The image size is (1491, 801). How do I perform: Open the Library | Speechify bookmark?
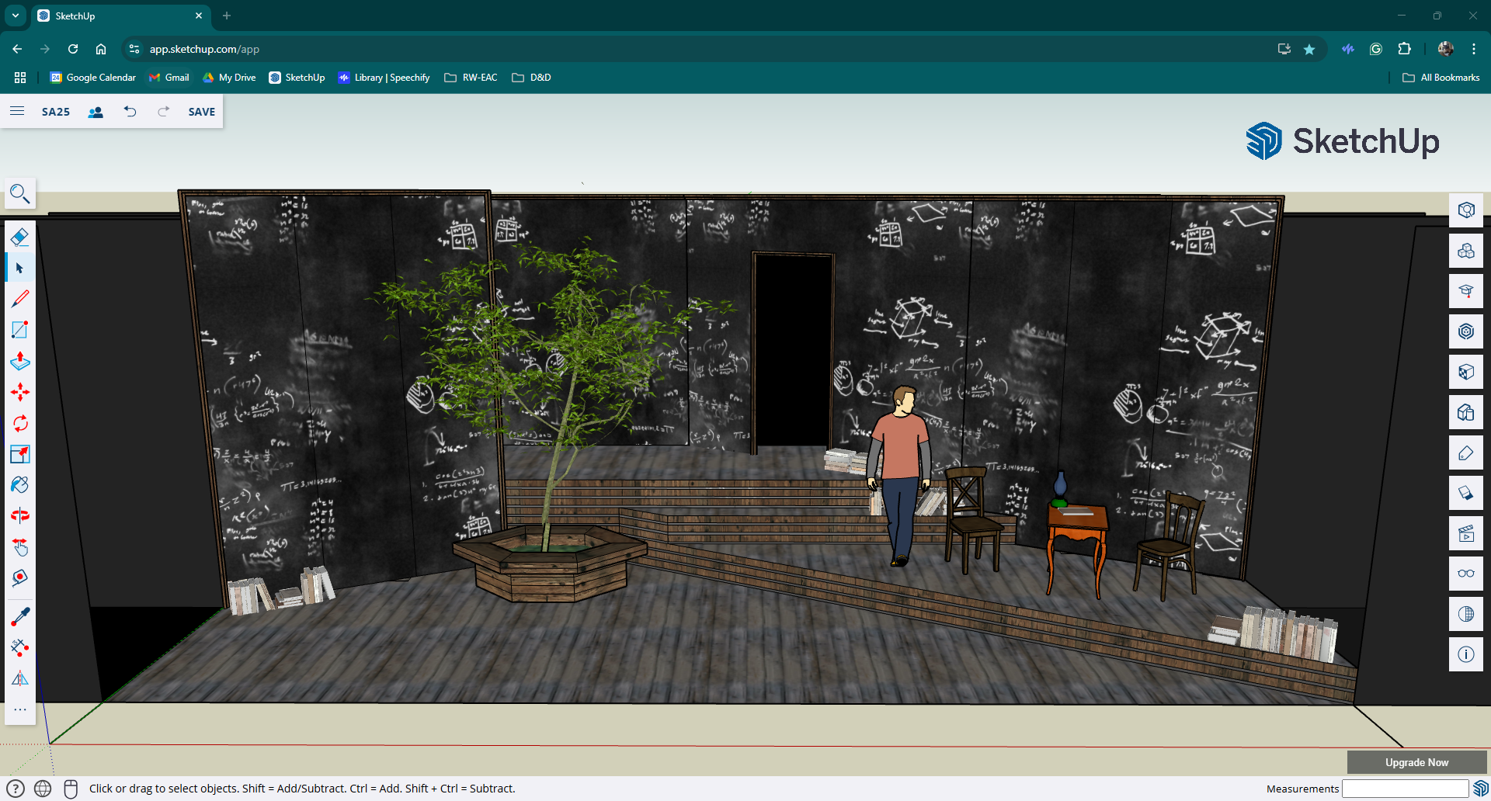384,78
